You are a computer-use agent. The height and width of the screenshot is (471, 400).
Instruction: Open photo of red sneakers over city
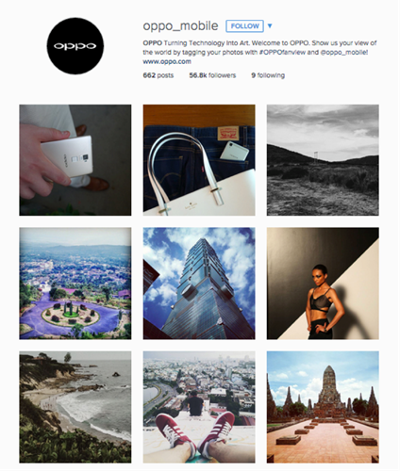coord(199,407)
